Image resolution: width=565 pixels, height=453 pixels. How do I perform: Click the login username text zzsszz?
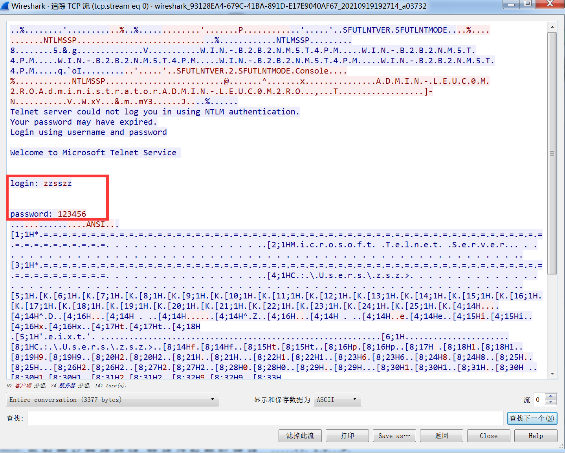click(x=57, y=183)
